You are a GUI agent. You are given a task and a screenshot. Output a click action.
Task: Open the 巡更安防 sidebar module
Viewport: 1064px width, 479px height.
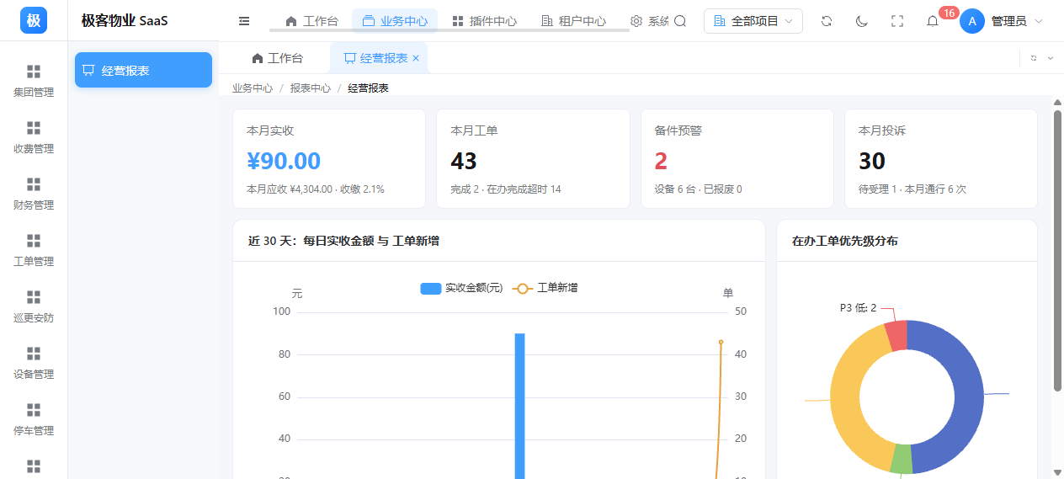pos(34,307)
